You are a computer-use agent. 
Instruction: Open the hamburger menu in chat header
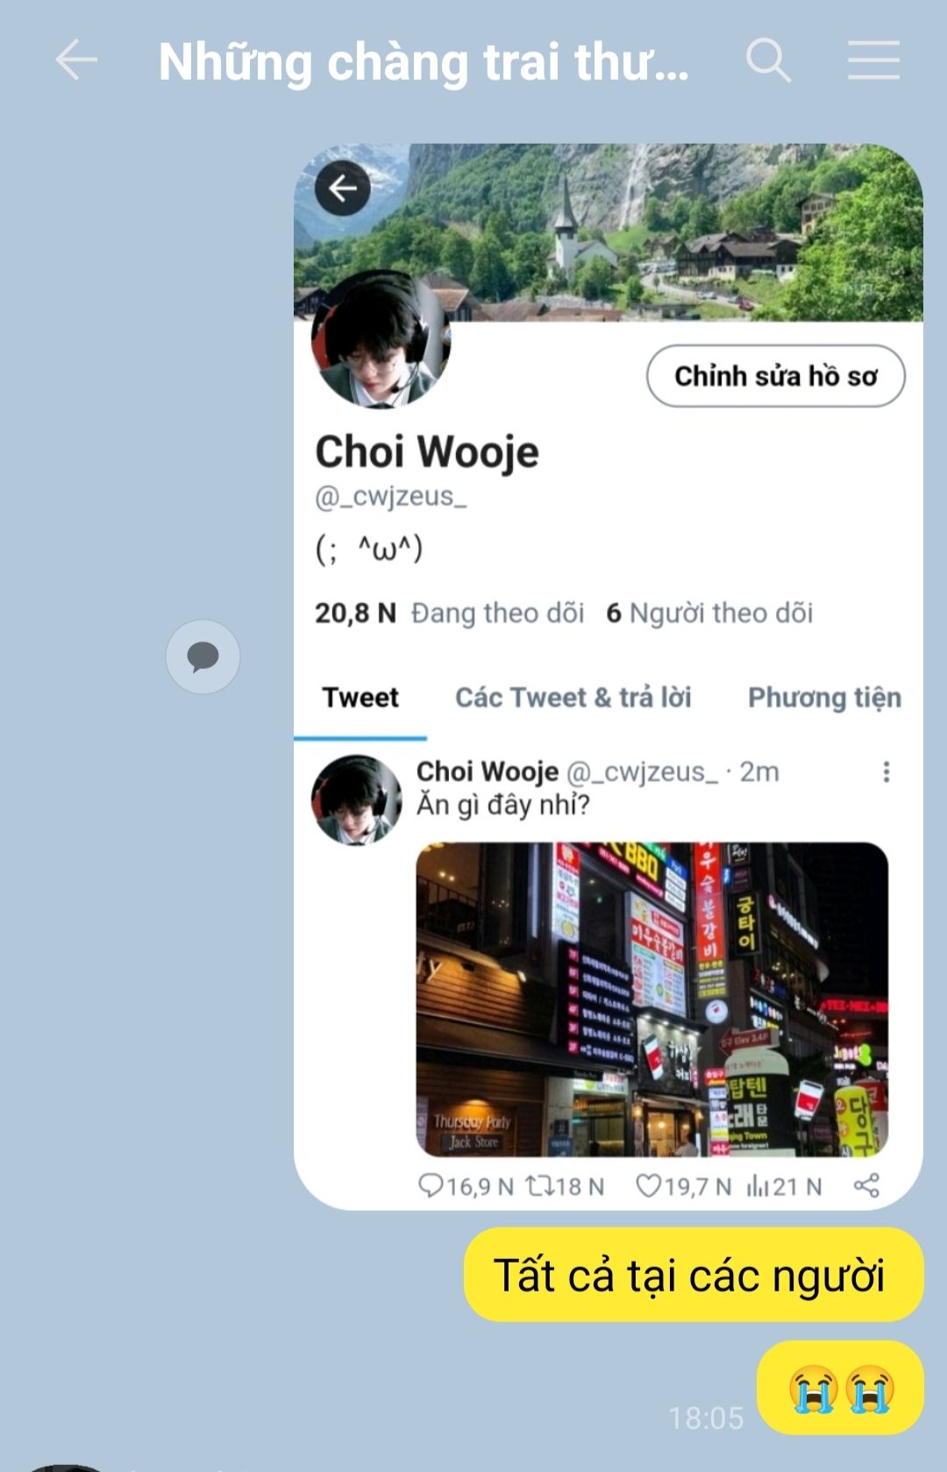coord(873,61)
